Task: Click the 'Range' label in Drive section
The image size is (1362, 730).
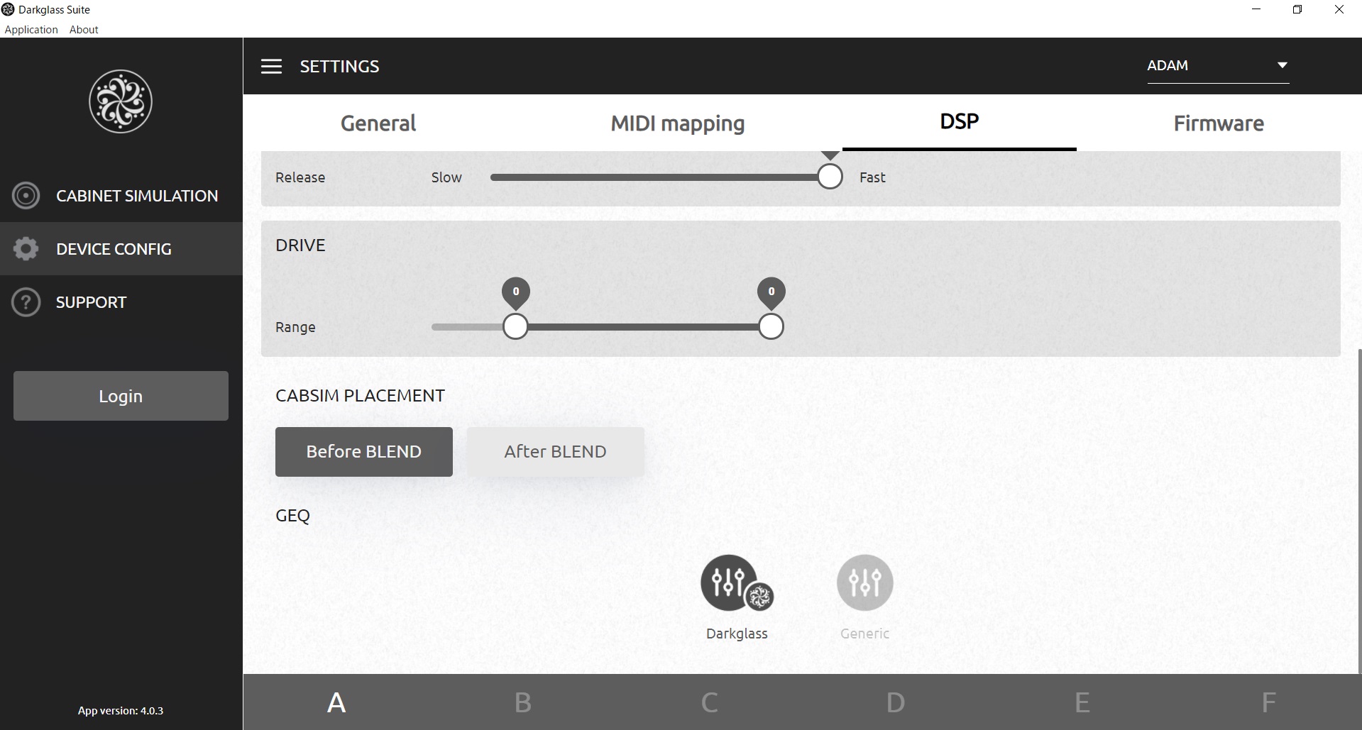Action: [295, 327]
